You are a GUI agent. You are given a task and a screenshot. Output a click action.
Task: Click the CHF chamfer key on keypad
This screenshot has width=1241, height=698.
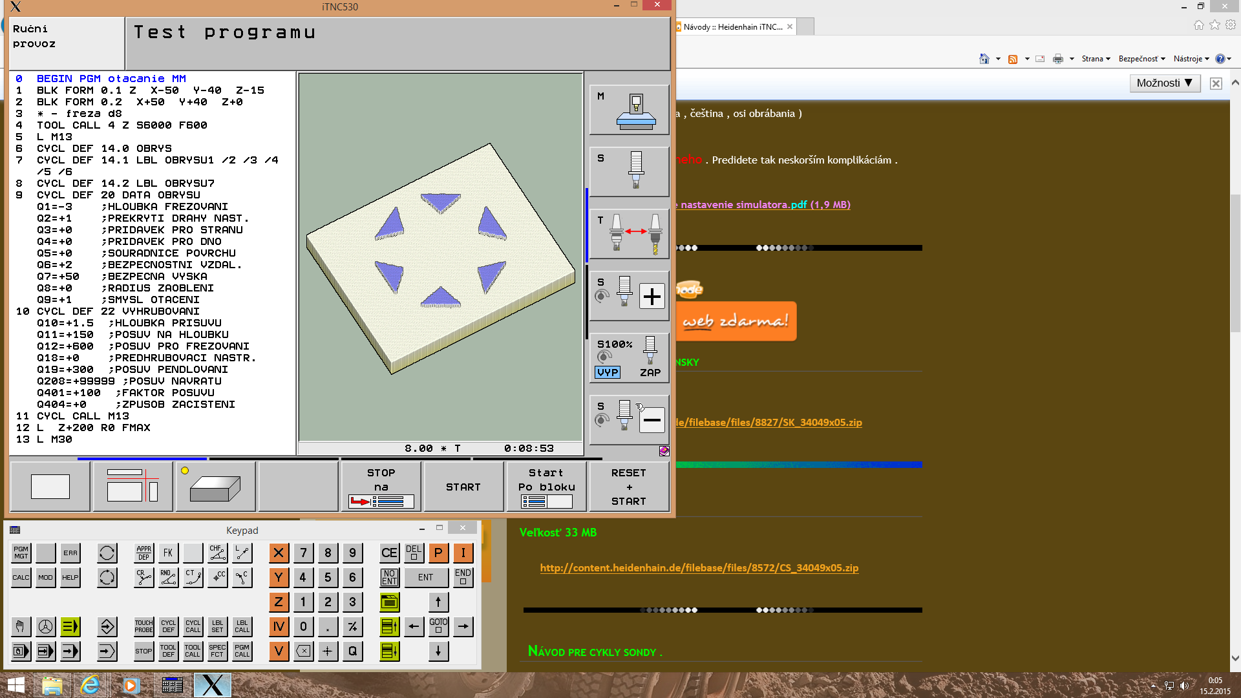[217, 553]
